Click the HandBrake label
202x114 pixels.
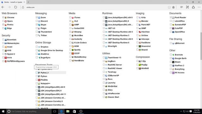(x=79, y=60)
